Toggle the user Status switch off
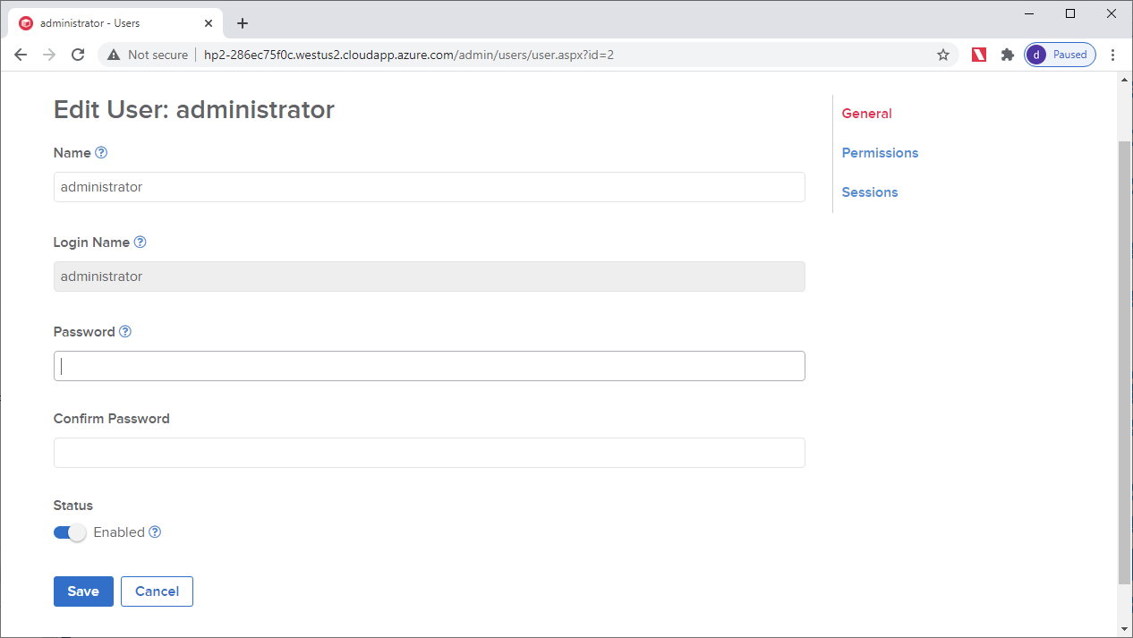1133x638 pixels. 69,532
